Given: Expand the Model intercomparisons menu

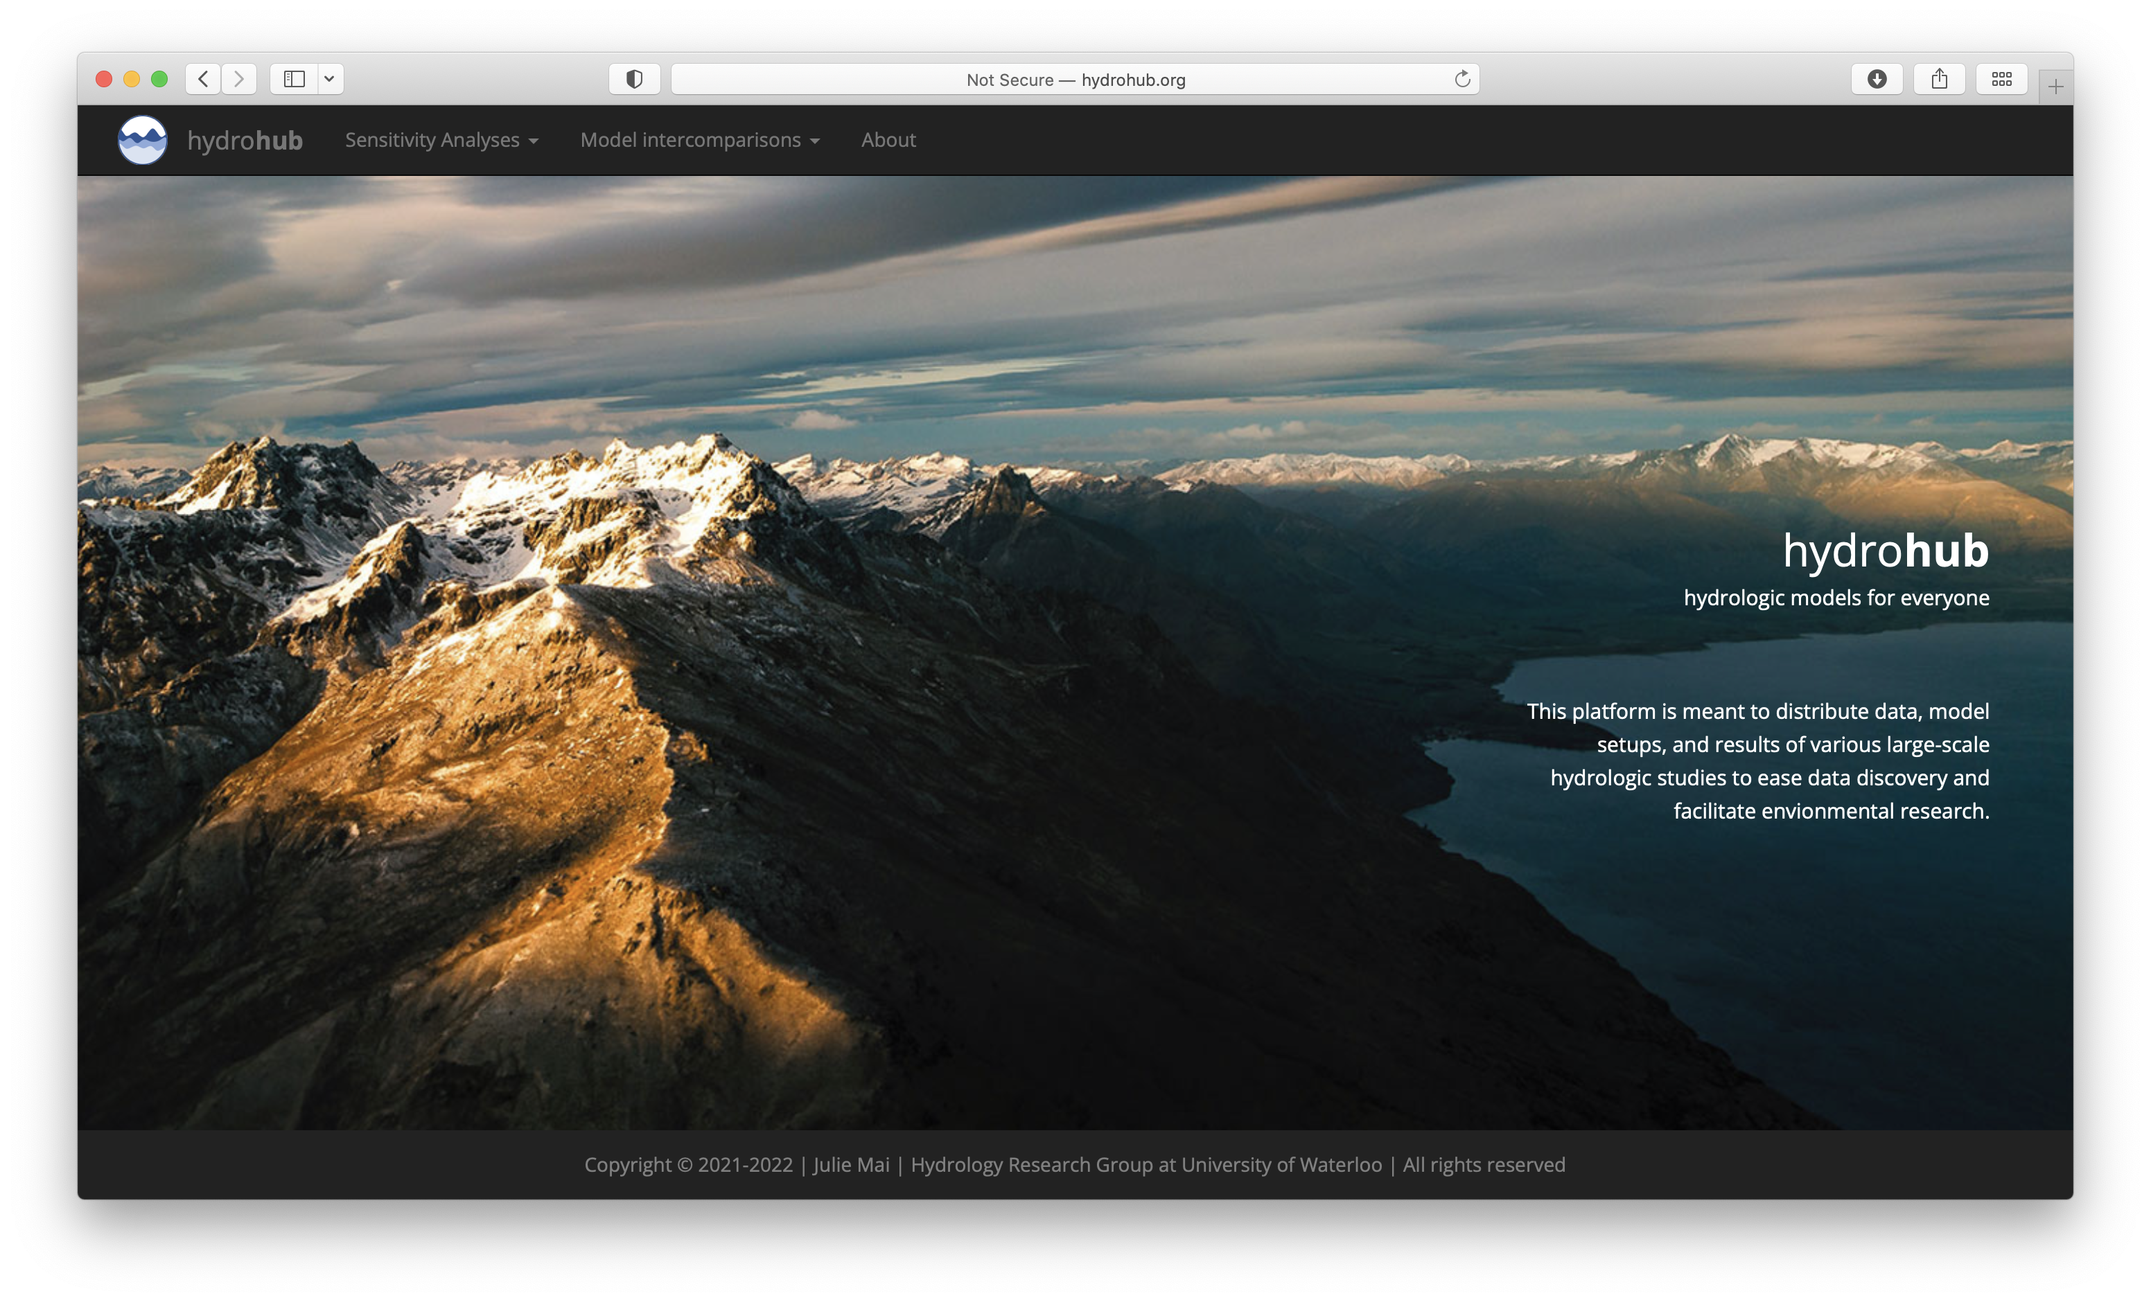Looking at the screenshot, I should pos(700,140).
